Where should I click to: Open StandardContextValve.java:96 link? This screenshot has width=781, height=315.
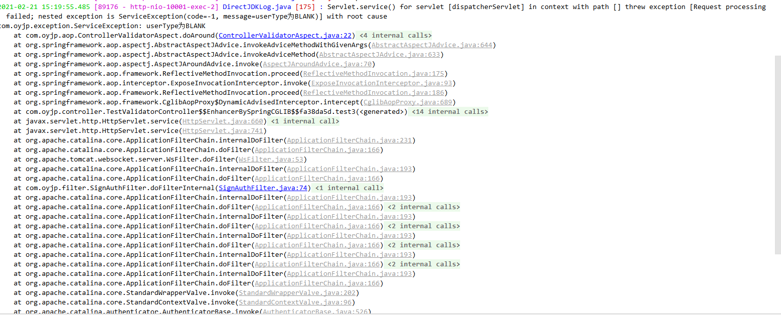coord(295,302)
